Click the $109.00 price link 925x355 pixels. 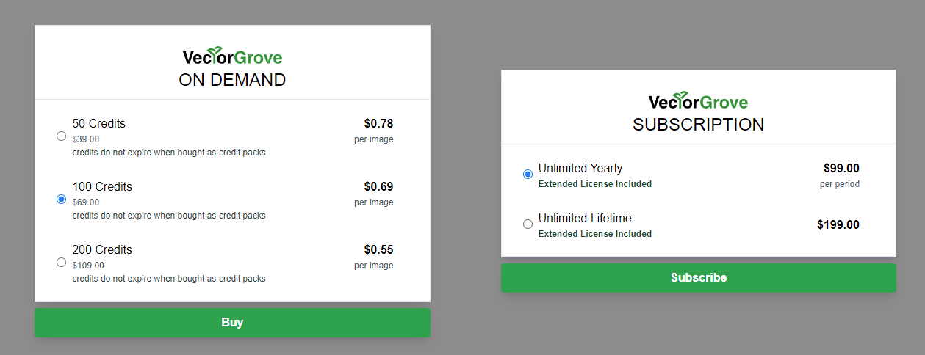click(x=88, y=265)
